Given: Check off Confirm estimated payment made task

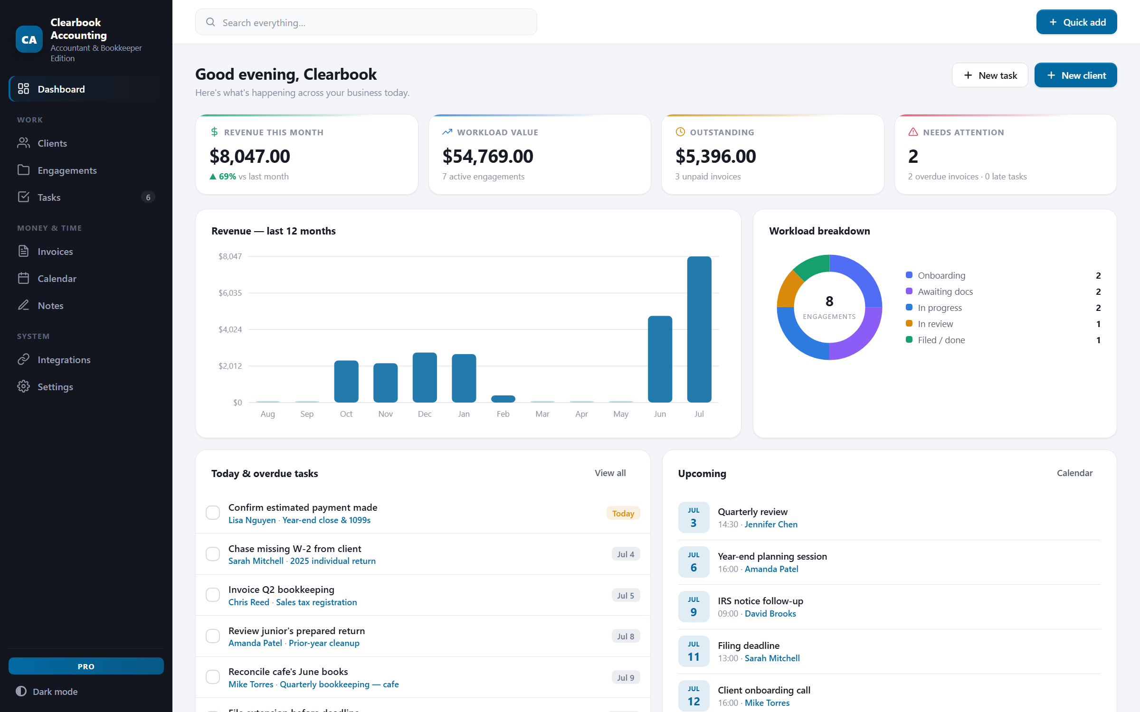Looking at the screenshot, I should pyautogui.click(x=213, y=513).
